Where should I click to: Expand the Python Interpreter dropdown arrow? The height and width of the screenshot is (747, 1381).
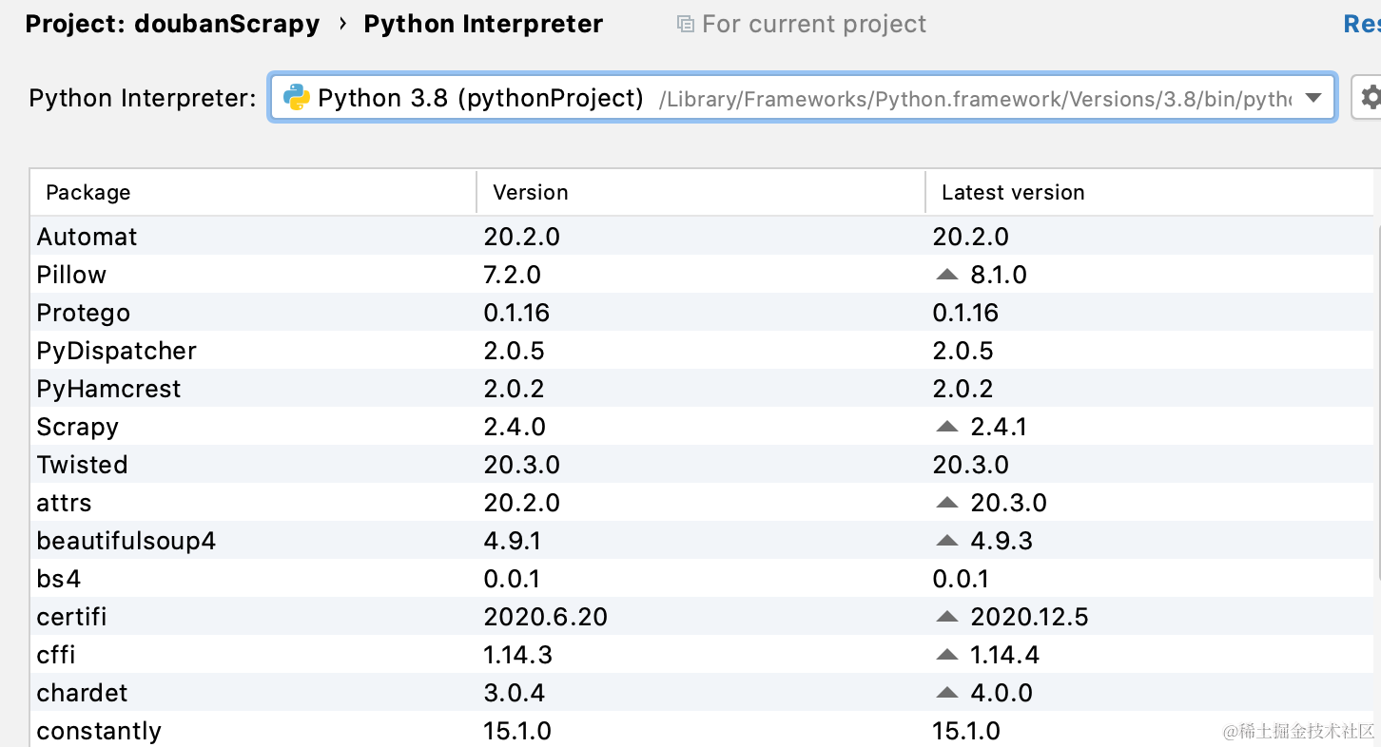[x=1313, y=98]
